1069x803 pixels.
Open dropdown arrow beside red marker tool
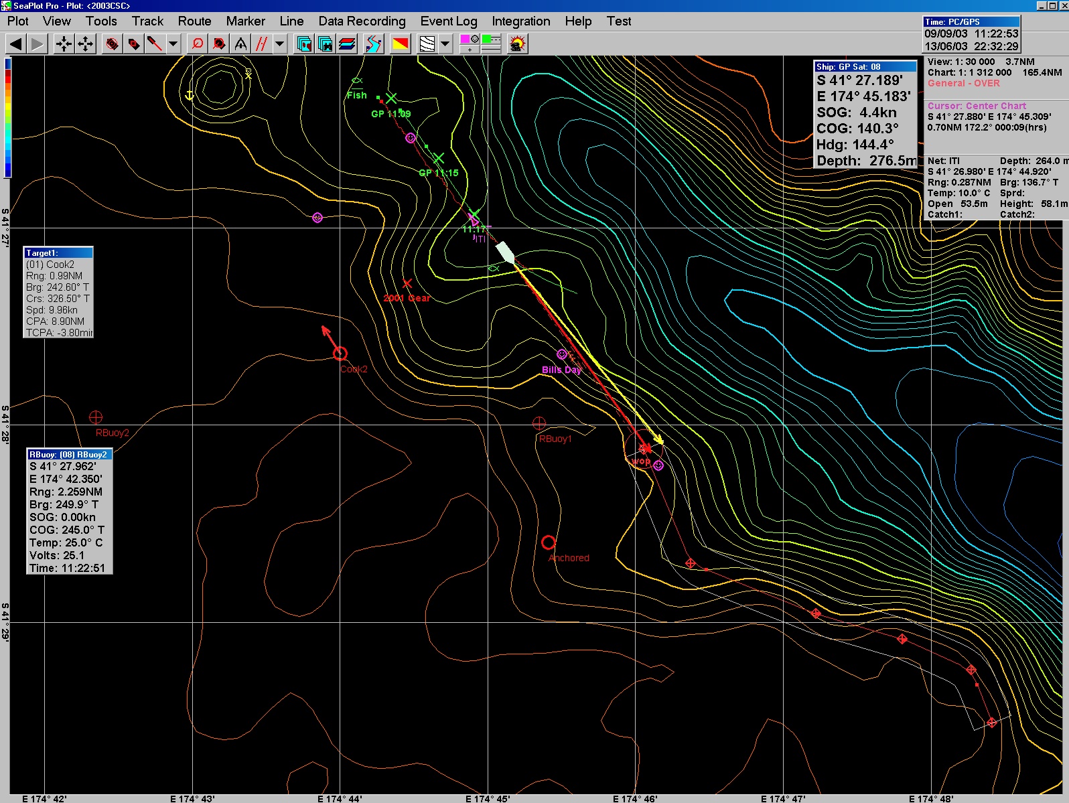coord(173,44)
